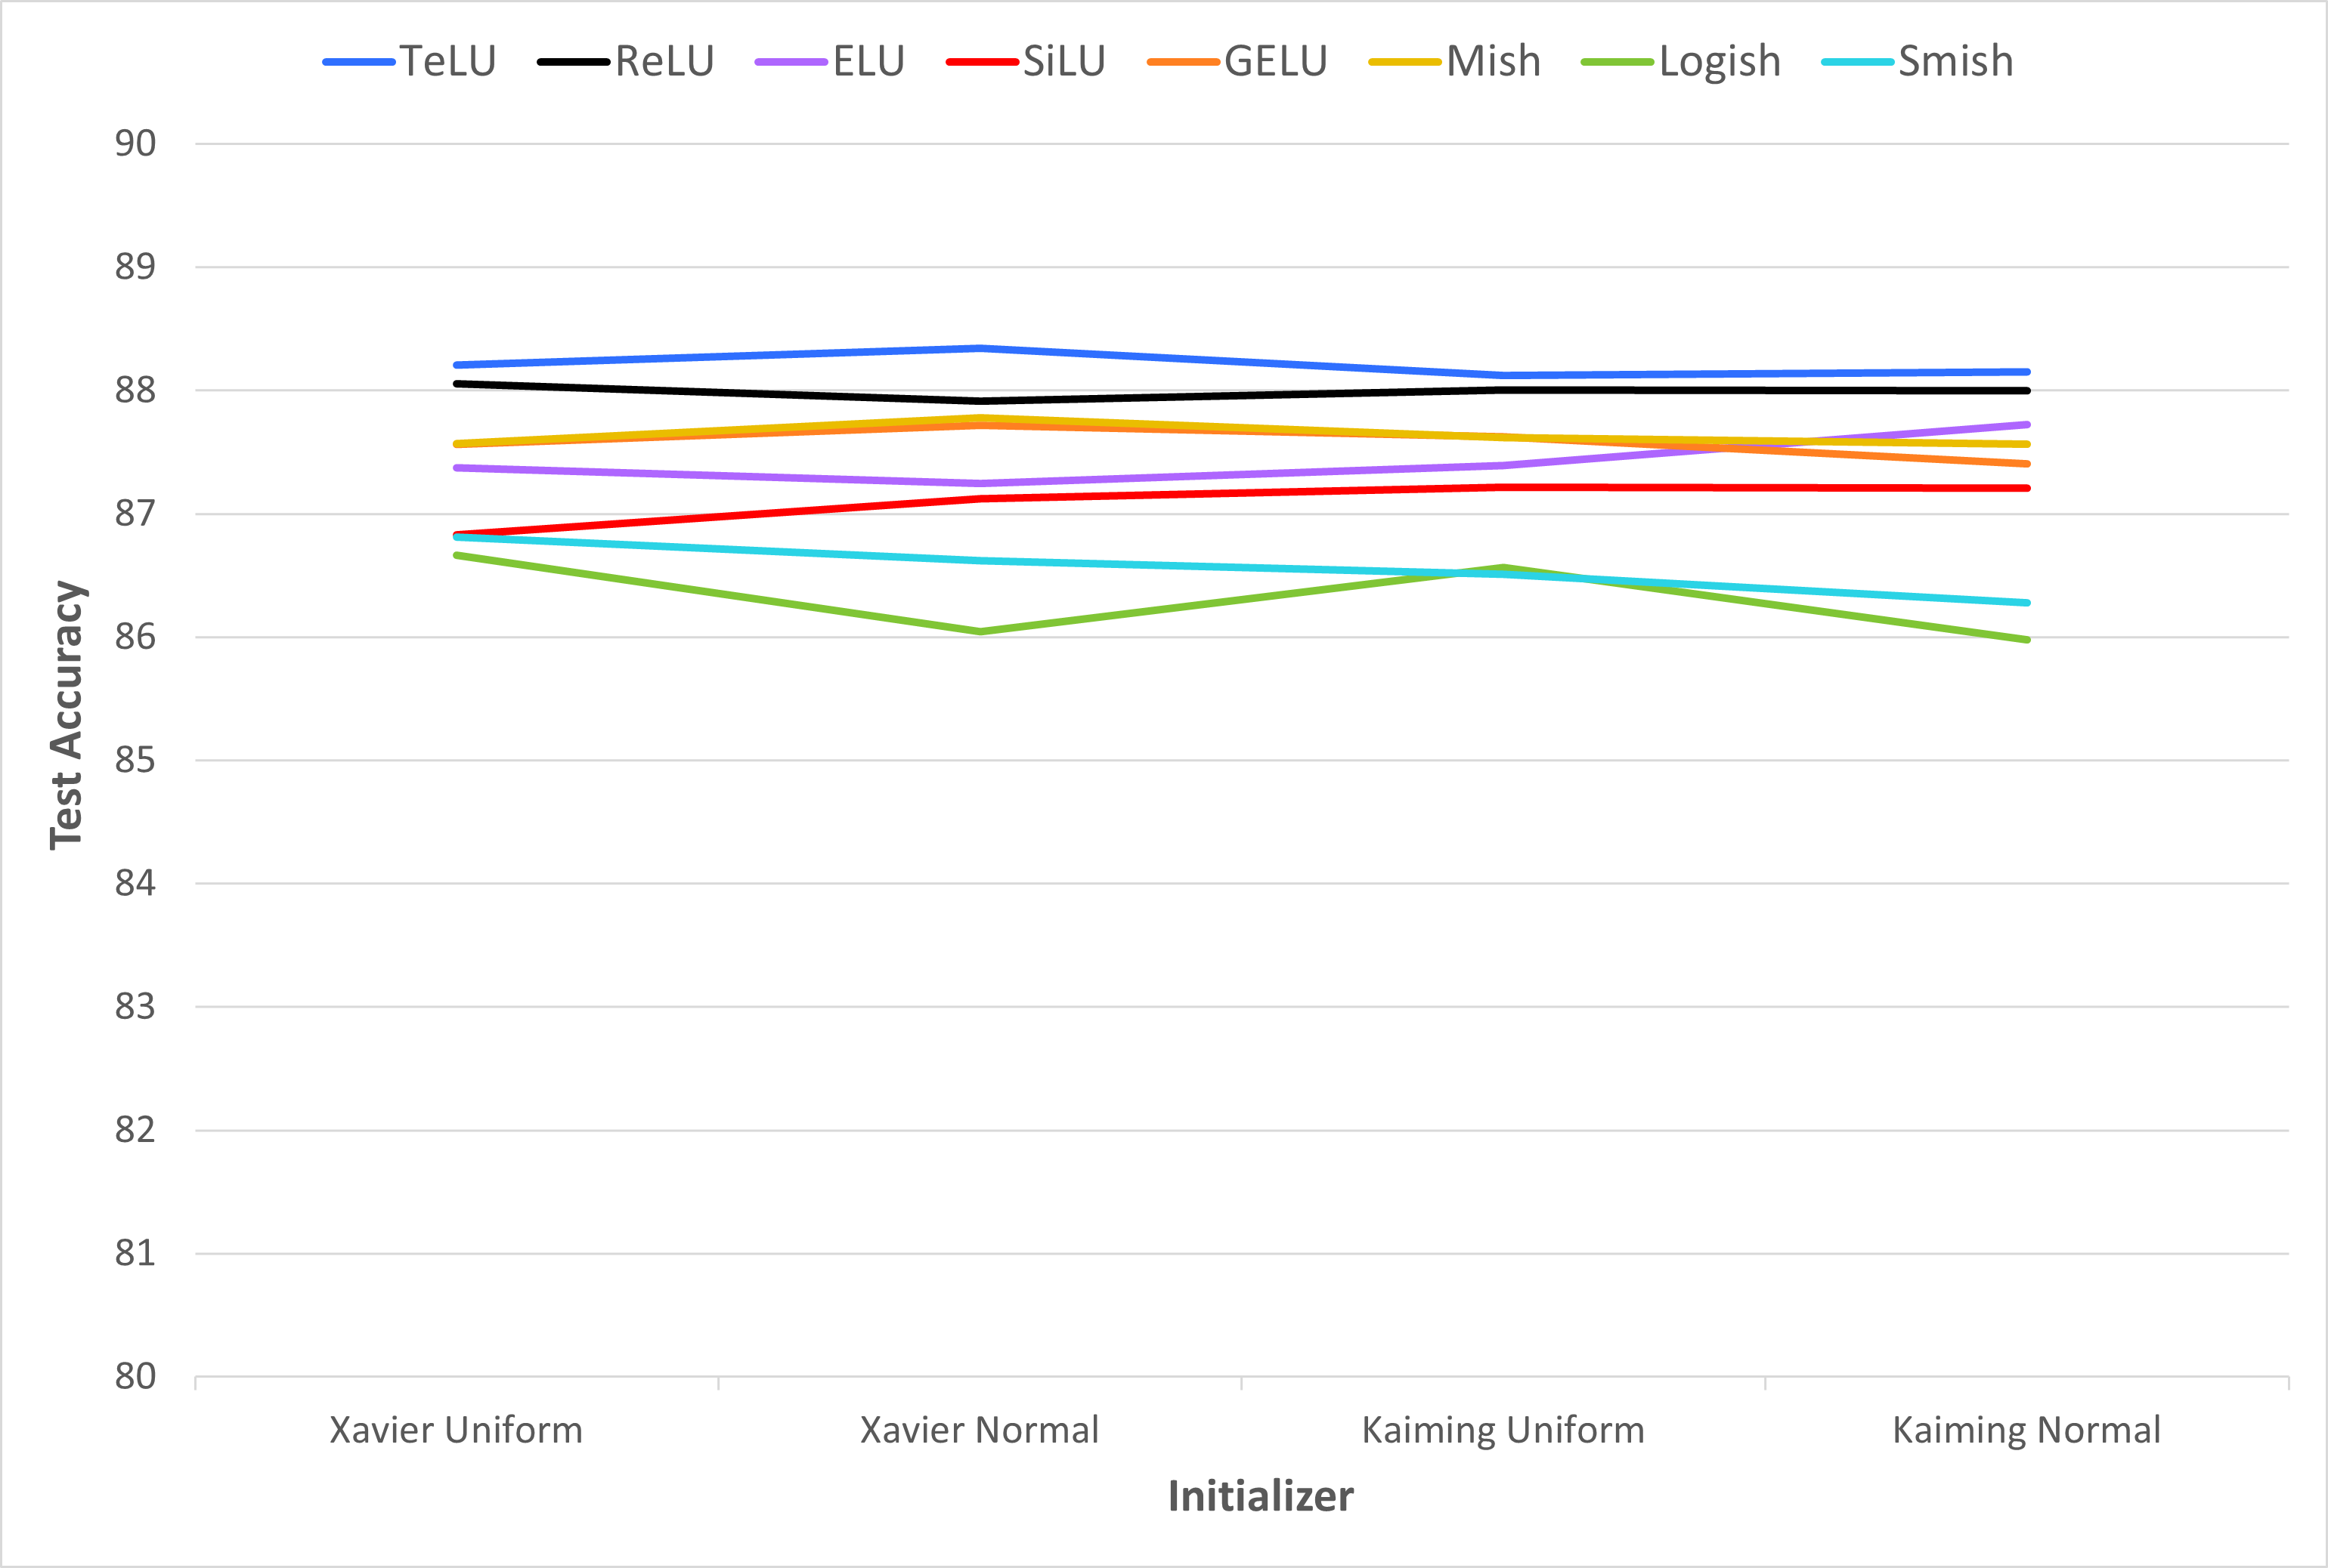Click the red SiLU legend line swatch
The height and width of the screenshot is (1568, 2328).
pos(983,62)
